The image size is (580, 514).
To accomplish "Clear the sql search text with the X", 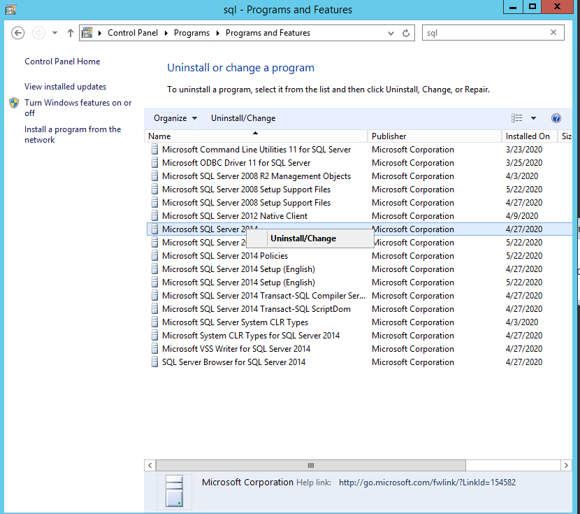I will pyautogui.click(x=553, y=32).
